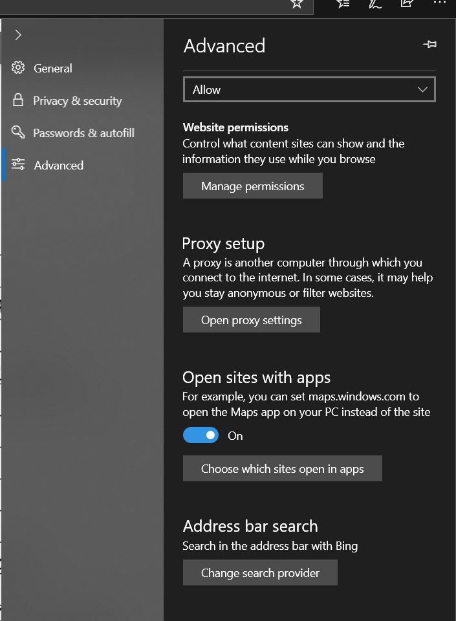456x621 pixels.
Task: Click the Privacy & security lock icon
Action: click(18, 100)
